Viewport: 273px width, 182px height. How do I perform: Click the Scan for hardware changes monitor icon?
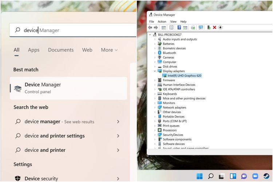pyautogui.click(x=201, y=27)
